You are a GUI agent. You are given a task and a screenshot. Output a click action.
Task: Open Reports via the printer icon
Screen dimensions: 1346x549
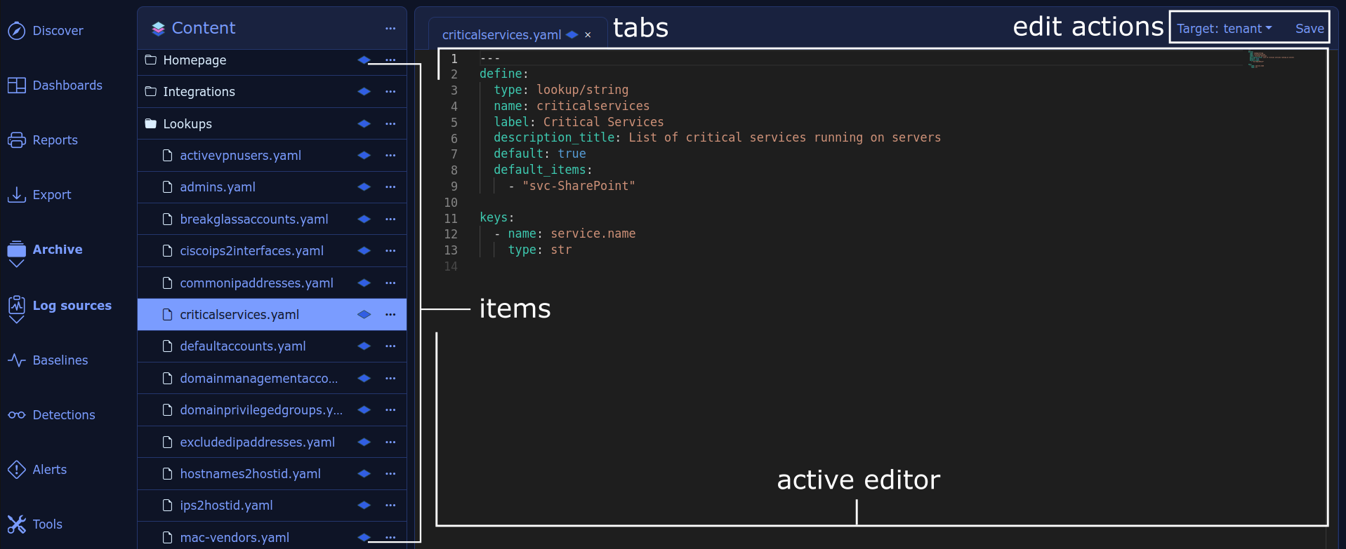[x=16, y=140]
